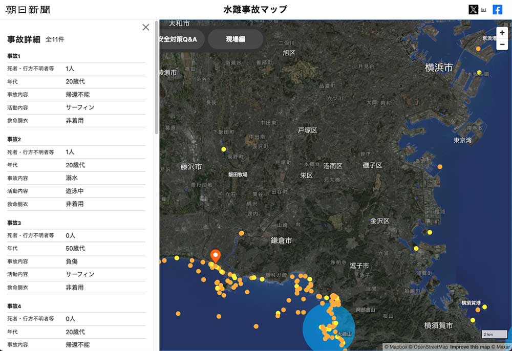Zoom out the map with minus button
This screenshot has width=512, height=351.
[502, 44]
